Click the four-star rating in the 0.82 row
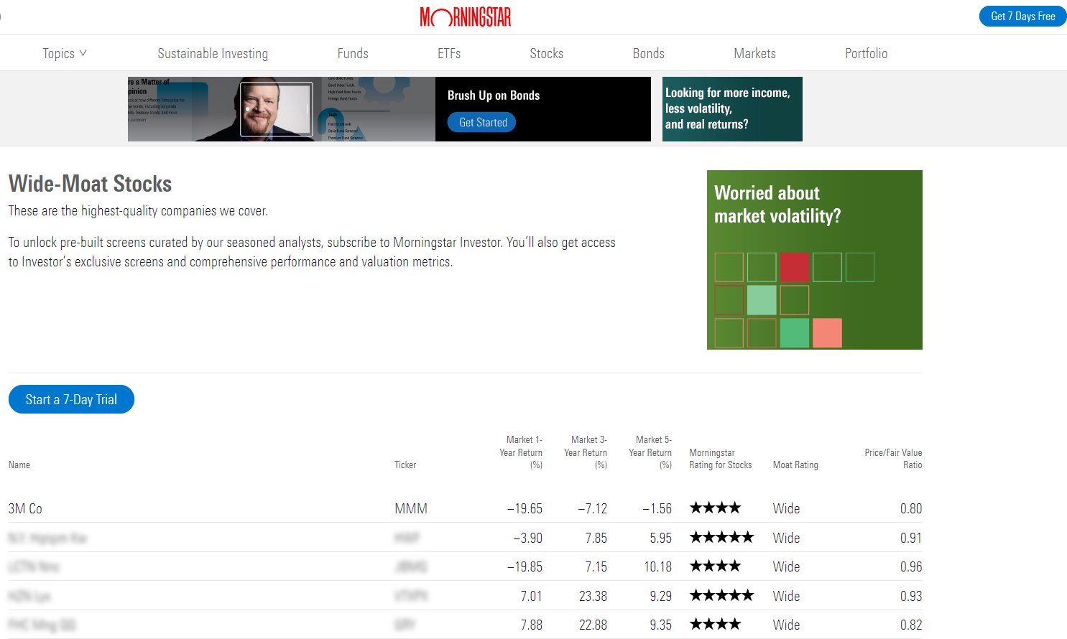Image resolution: width=1067 pixels, height=639 pixels. [715, 624]
